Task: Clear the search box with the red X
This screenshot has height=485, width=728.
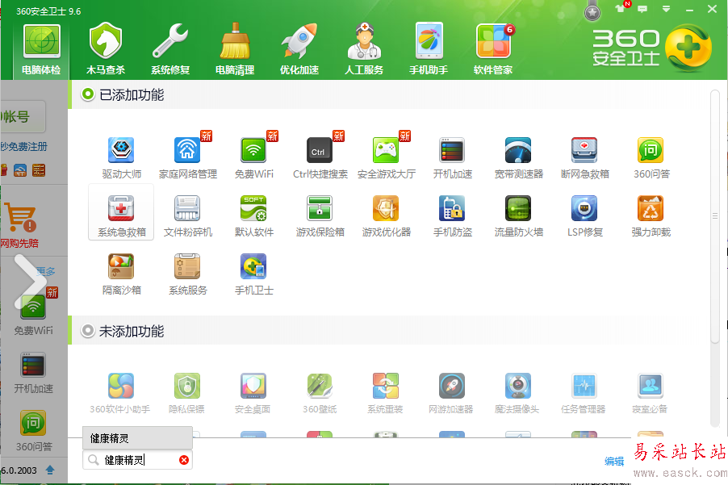Action: click(x=184, y=460)
